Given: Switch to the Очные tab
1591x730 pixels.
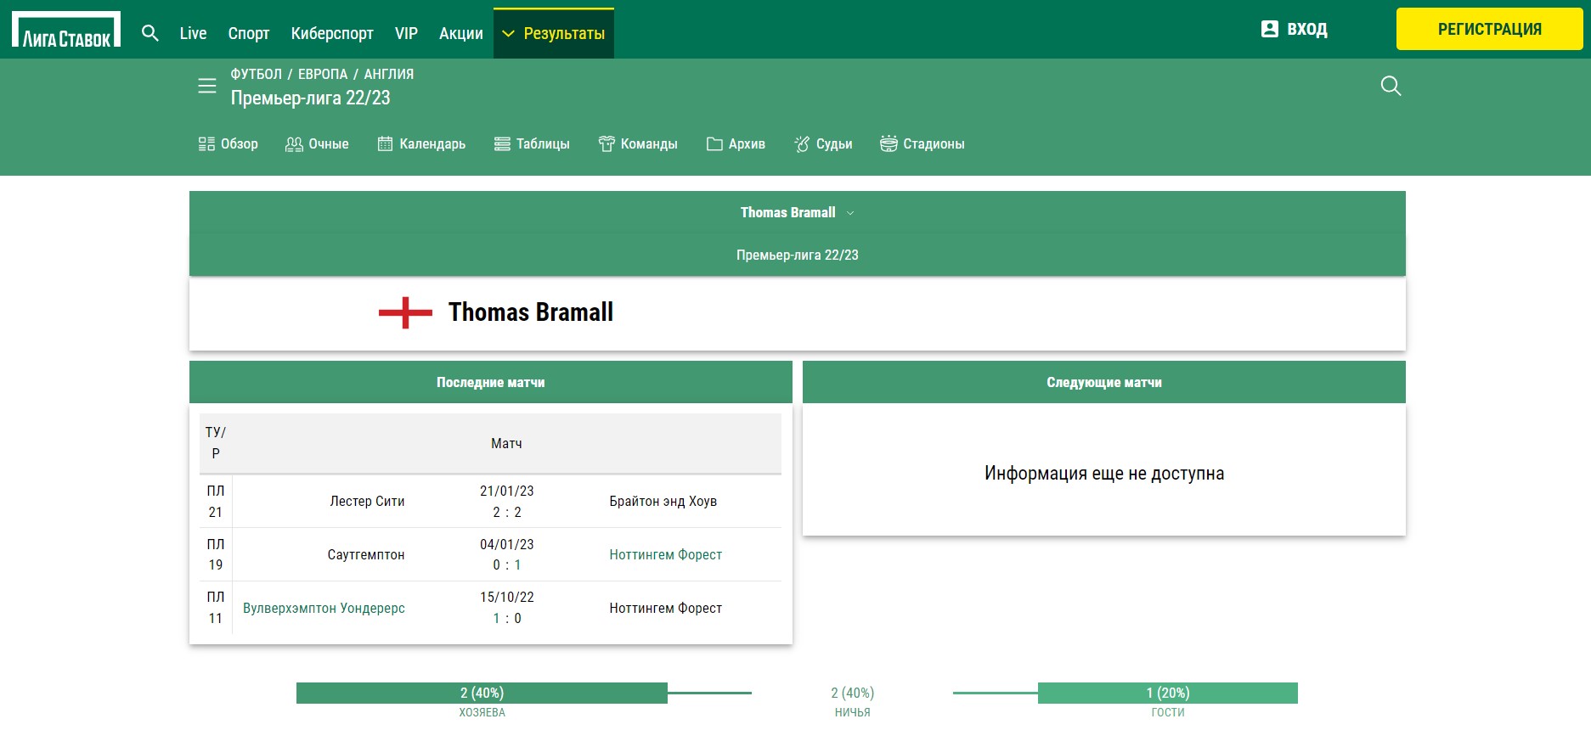Looking at the screenshot, I should tap(317, 143).
